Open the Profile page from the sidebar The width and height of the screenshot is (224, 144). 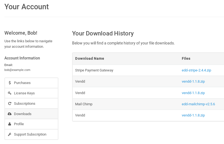(19, 124)
